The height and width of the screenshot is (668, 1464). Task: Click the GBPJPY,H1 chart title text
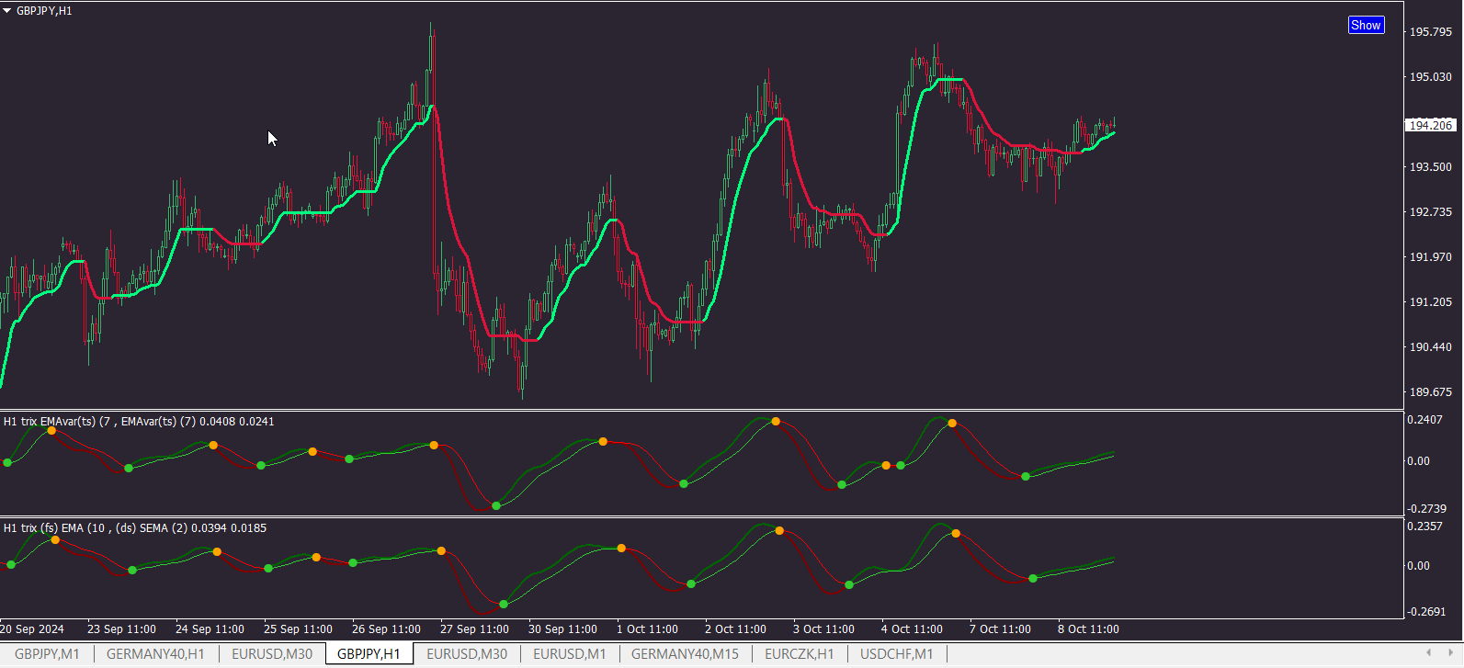pyautogui.click(x=44, y=11)
